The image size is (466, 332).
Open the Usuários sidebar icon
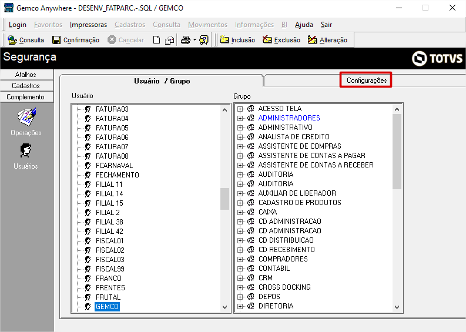click(x=26, y=150)
